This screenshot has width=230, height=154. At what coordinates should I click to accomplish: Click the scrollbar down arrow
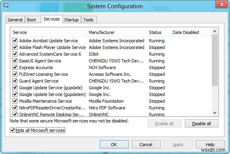(x=215, y=113)
